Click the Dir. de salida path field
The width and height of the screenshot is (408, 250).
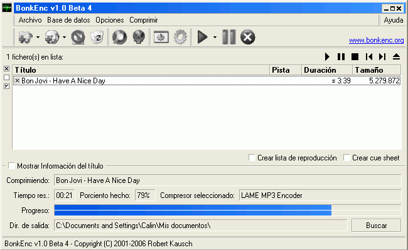coord(201,226)
